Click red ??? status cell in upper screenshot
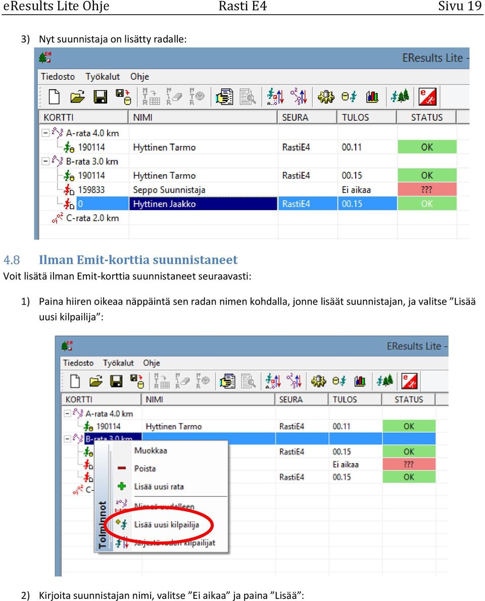Viewport: 485px width, 601px height. (x=427, y=190)
